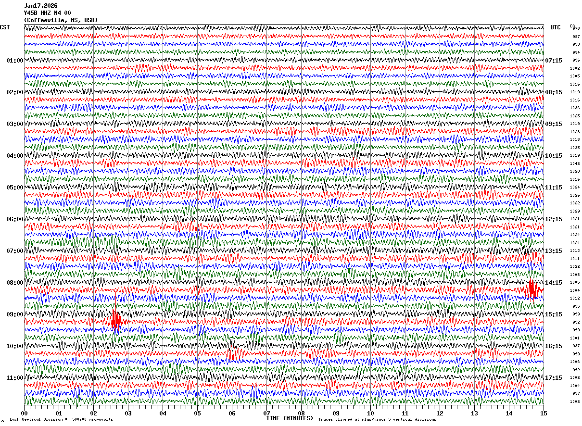Click the 09:15 UTC time label
The image size is (582, 426).
(x=554, y=124)
